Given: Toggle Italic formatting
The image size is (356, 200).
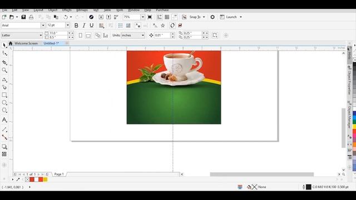Looking at the screenshot, I should coord(84,26).
